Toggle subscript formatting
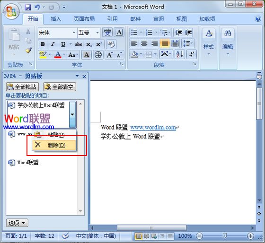The image size is (265, 243). tap(89, 44)
